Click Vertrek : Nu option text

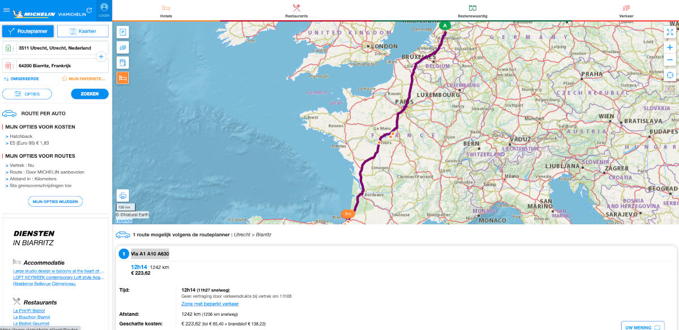coord(22,165)
